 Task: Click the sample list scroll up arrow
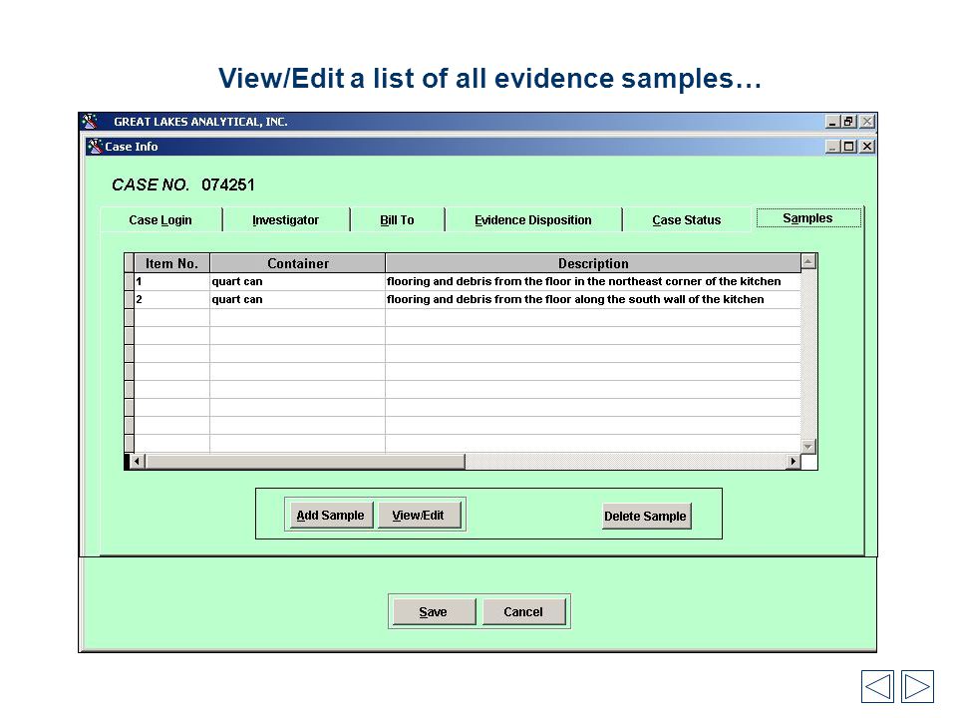(x=808, y=261)
